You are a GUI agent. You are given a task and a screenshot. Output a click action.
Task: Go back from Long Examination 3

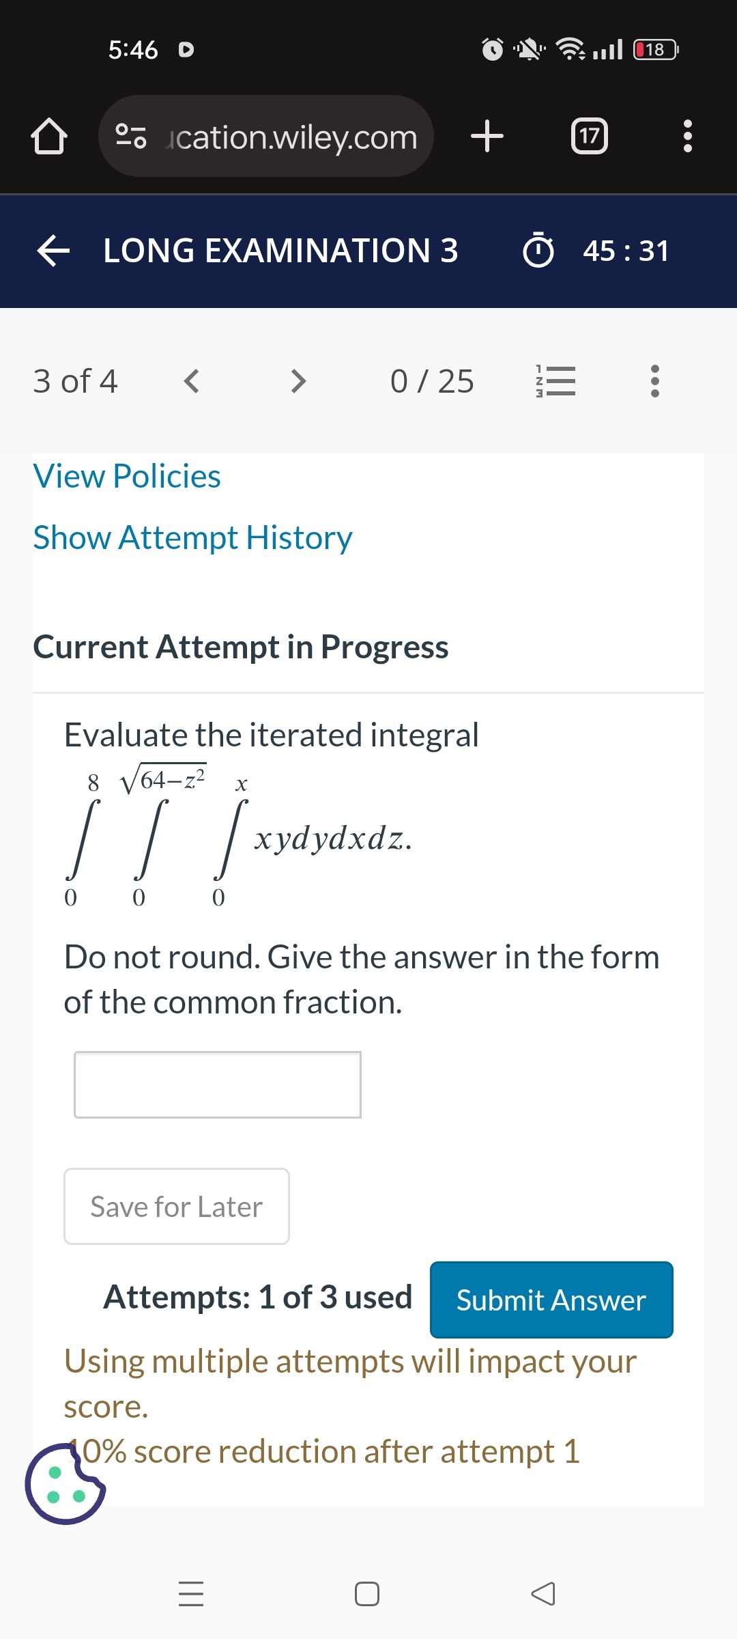(53, 250)
